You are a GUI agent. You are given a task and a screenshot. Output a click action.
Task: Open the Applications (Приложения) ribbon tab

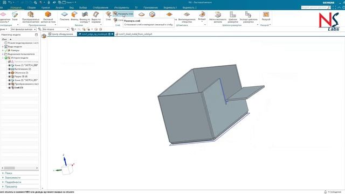coord(150,8)
